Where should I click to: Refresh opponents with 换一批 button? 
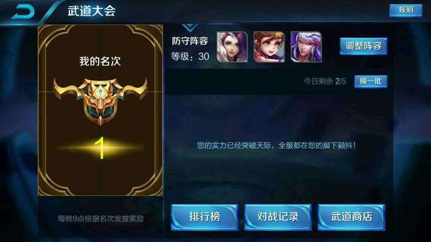[x=371, y=81]
